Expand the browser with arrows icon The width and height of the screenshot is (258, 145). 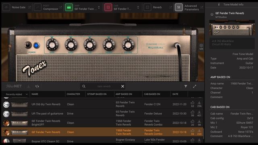click(x=194, y=86)
